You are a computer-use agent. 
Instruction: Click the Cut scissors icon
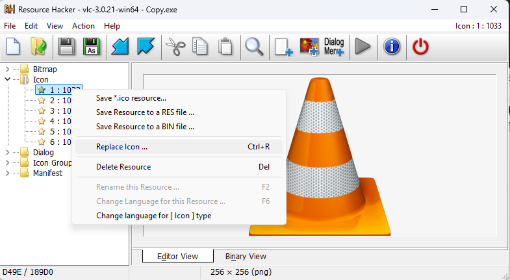tap(175, 47)
